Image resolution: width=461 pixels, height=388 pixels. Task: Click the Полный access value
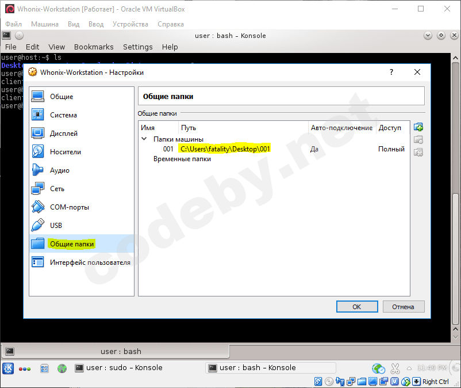click(391, 149)
